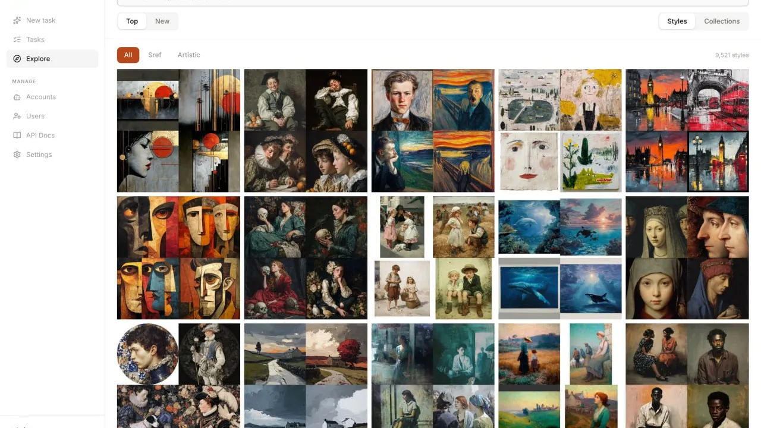
Task: Open the cubist faces style thumbnail
Action: (x=178, y=258)
